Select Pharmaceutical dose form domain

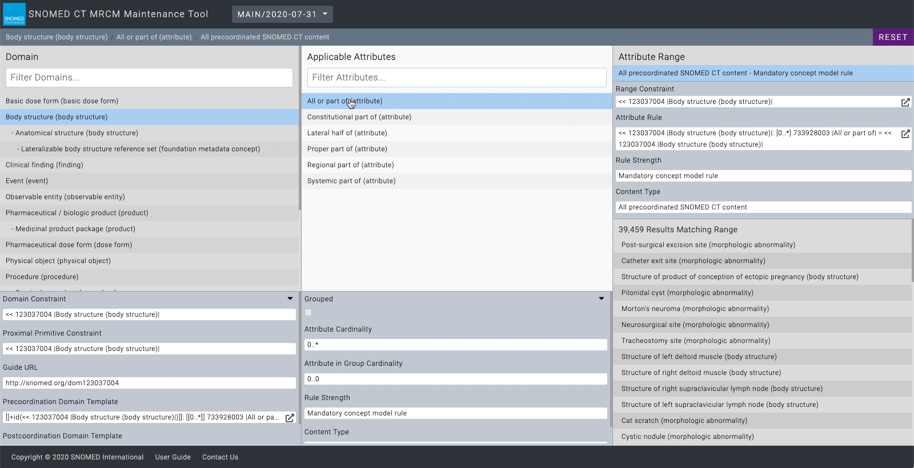[149, 245]
